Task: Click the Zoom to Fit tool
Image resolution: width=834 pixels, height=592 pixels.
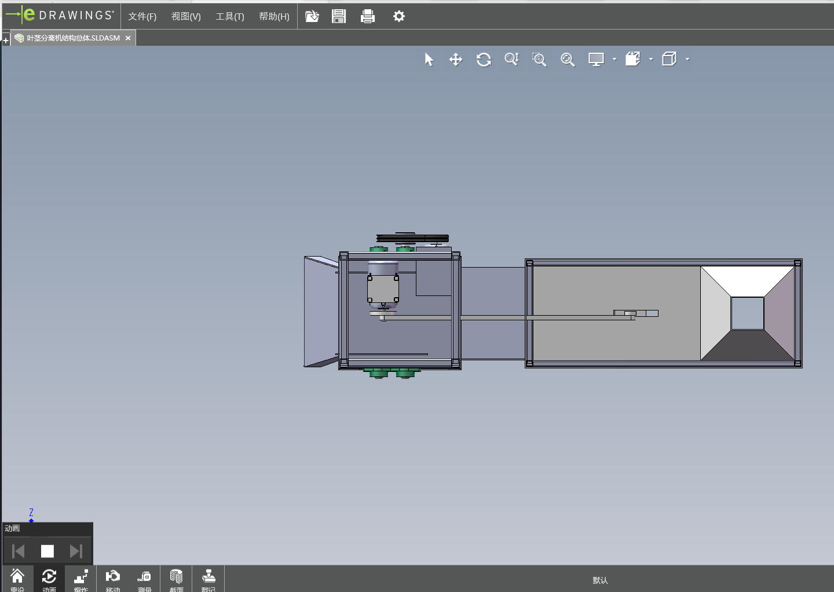Action: (x=568, y=60)
